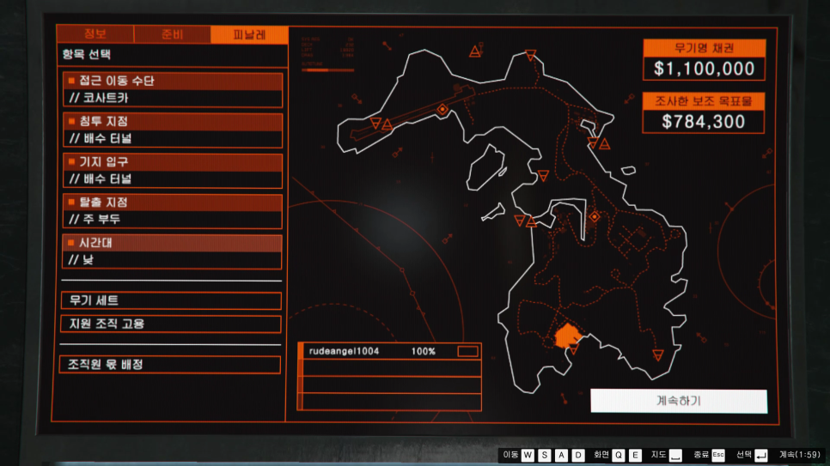
Task: Click the '// 주 부두' value
Action: pos(95,219)
